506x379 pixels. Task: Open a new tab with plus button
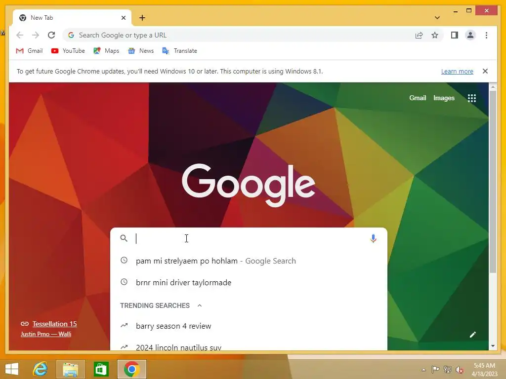point(142,18)
